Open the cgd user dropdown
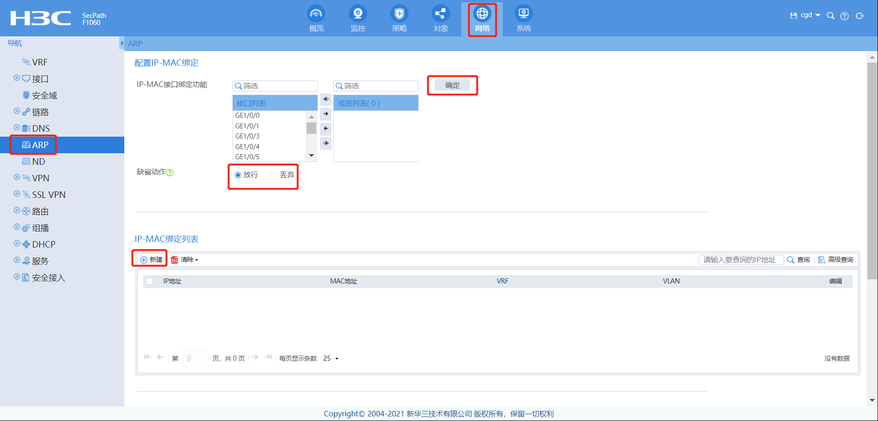Image resolution: width=878 pixels, height=421 pixels. [x=810, y=15]
